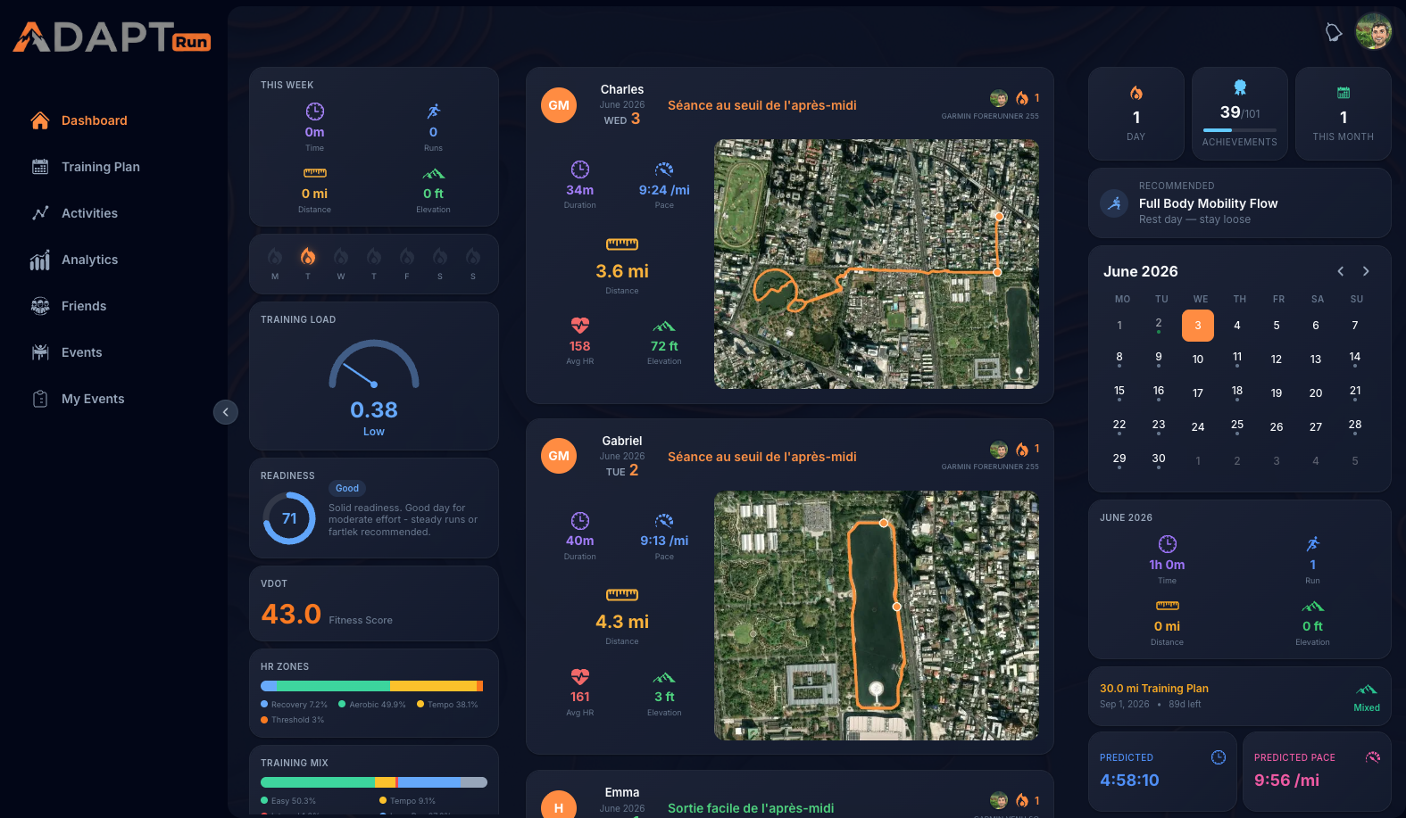This screenshot has width=1406, height=818.
Task: Click June 18 in the calendar
Action: [1237, 392]
